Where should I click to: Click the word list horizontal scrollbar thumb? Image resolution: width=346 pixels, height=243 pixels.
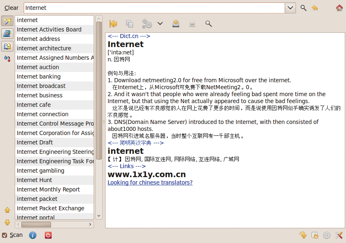coord(36,225)
